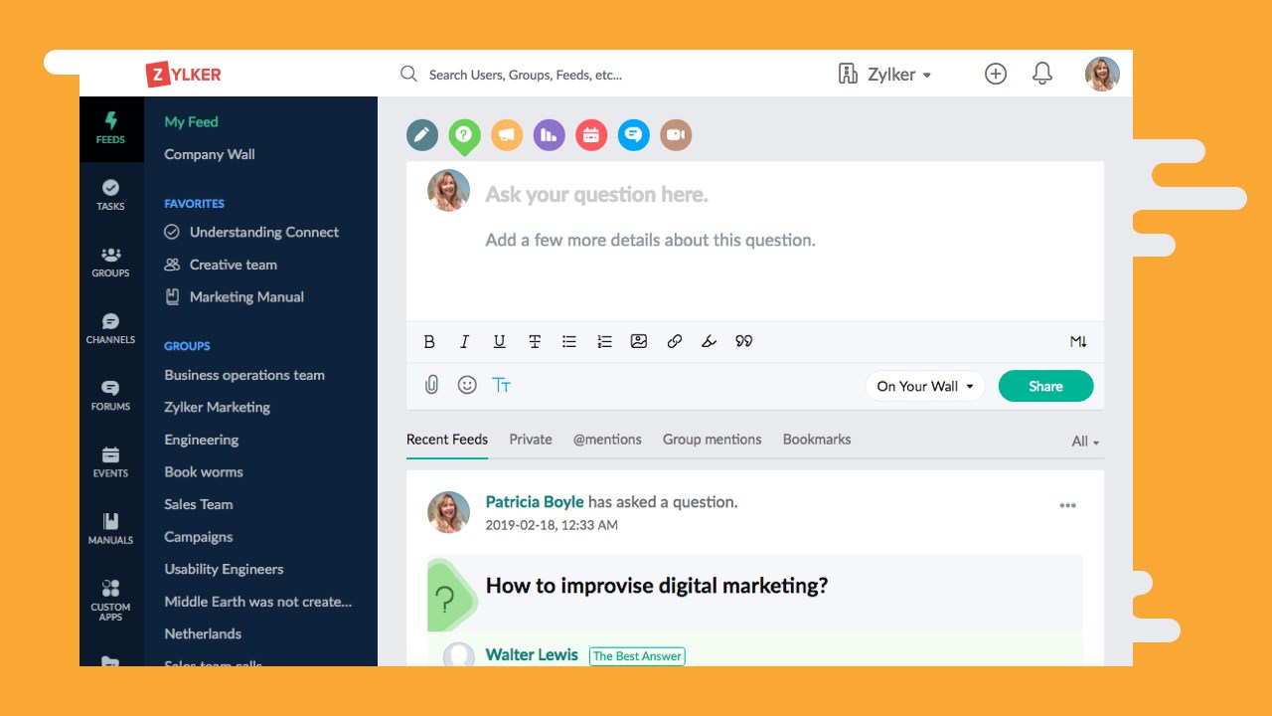Open Walter Lewis profile link
This screenshot has width=1272, height=716.
coord(532,654)
